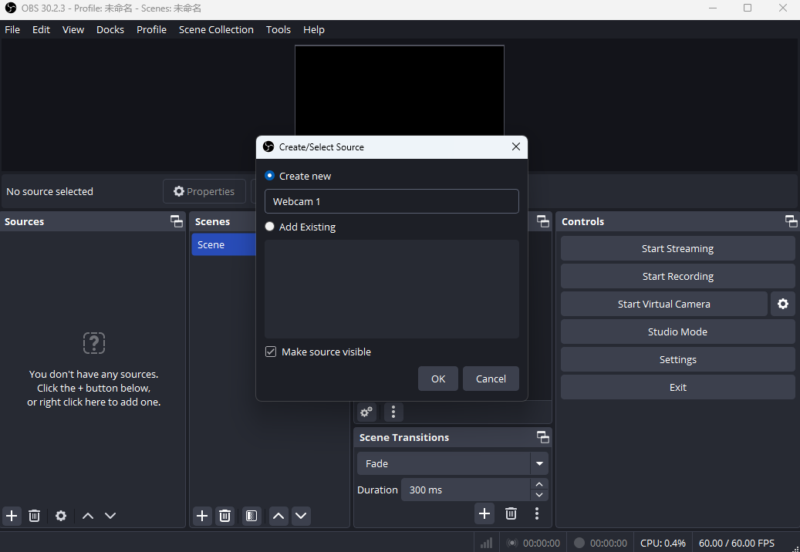Open the Docks menu

click(x=110, y=29)
